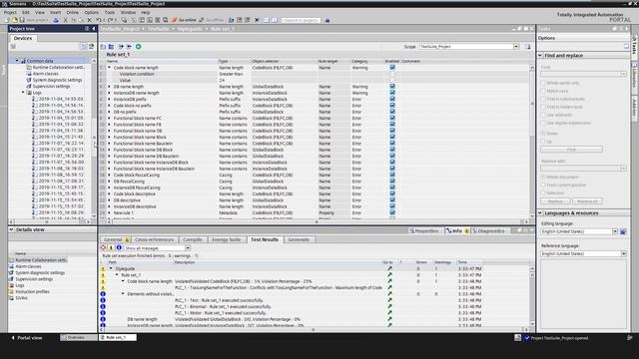Viewport: 639px width, 359px height.
Task: Click the Go online button
Action: click(x=184, y=20)
